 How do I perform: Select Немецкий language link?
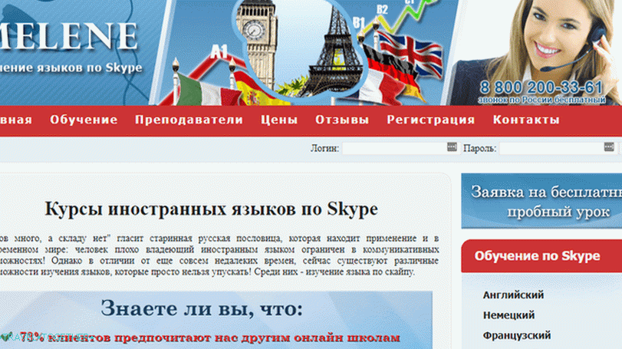(x=508, y=315)
